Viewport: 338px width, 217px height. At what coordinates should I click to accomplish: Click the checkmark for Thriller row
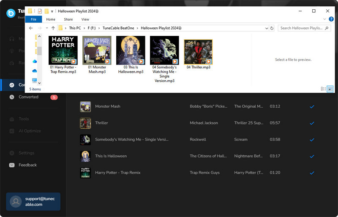point(312,123)
